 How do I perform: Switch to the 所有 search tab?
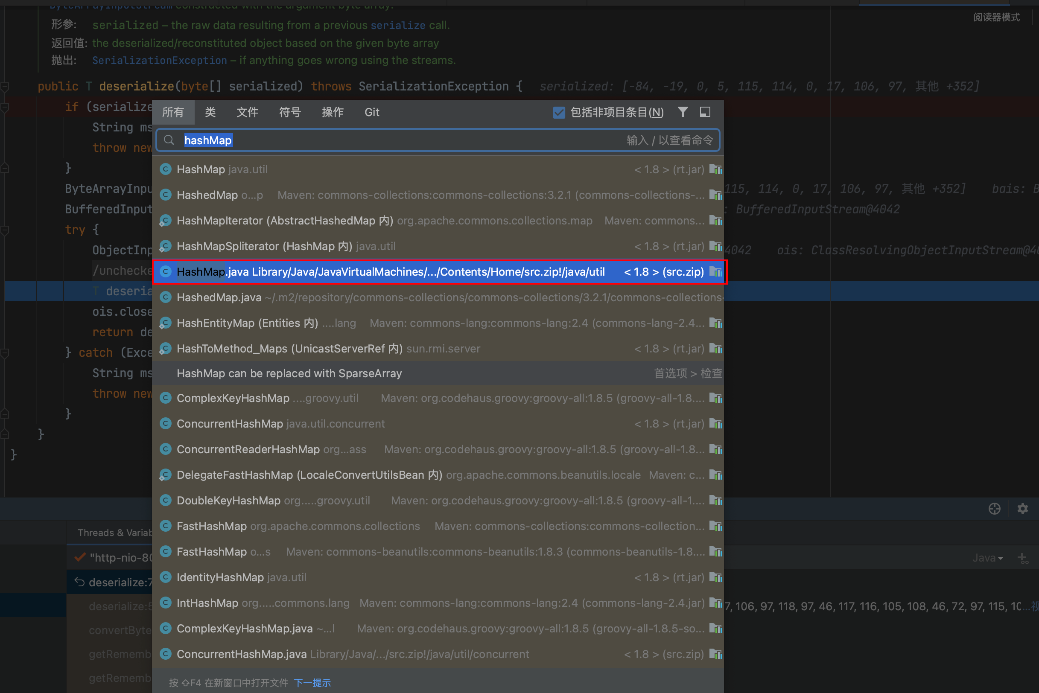173,112
